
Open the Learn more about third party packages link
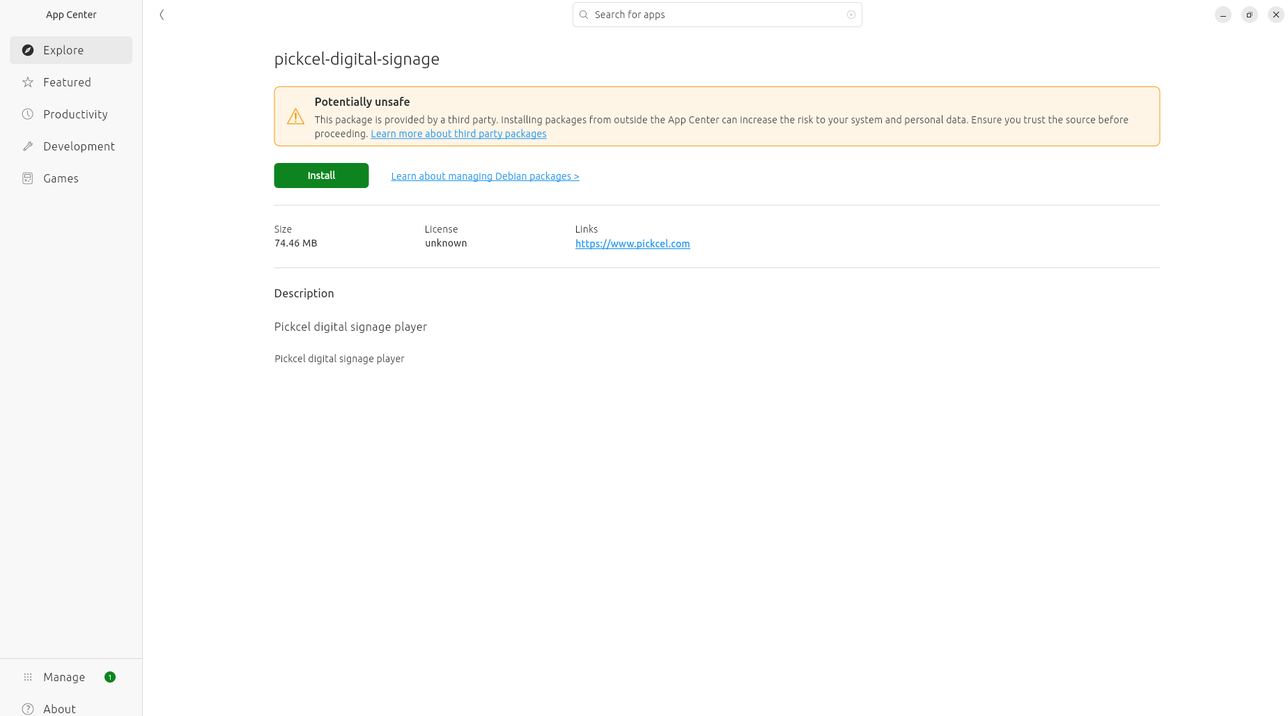coord(458,134)
